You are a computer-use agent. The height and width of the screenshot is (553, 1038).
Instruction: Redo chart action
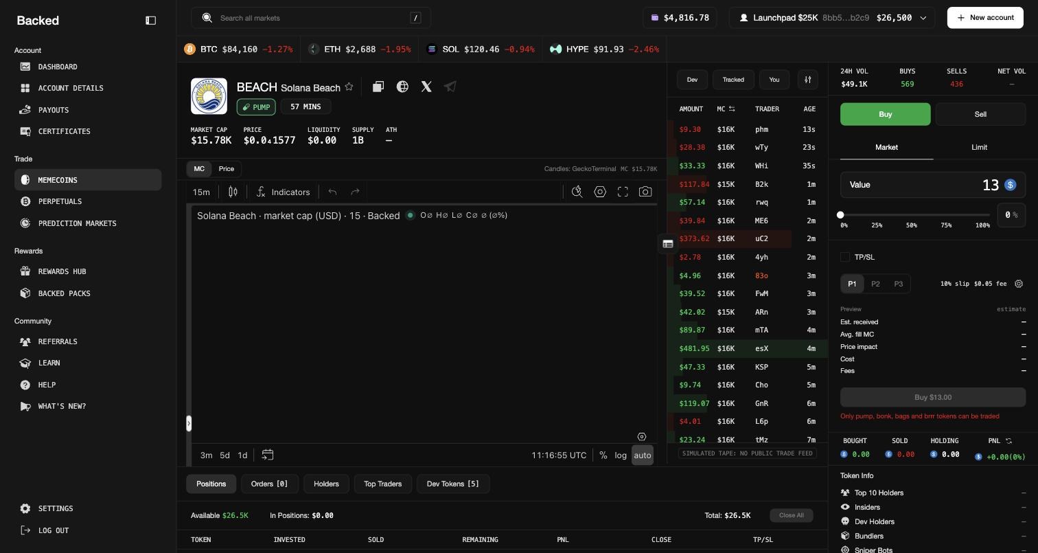[x=355, y=192]
